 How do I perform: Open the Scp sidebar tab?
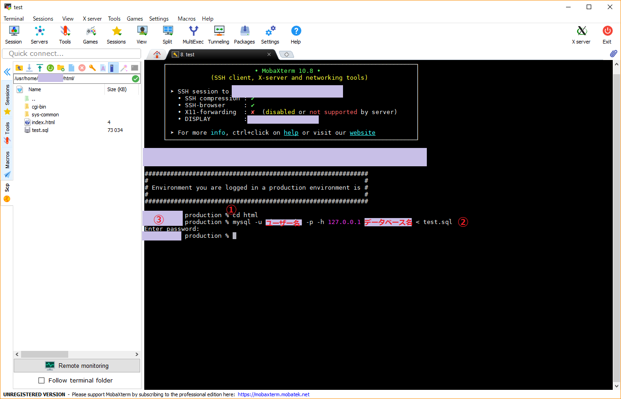click(x=7, y=193)
